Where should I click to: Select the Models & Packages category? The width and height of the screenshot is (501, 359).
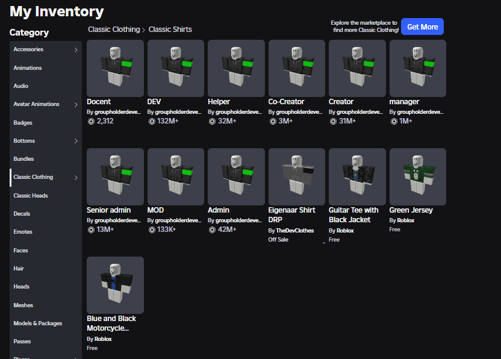[46, 323]
